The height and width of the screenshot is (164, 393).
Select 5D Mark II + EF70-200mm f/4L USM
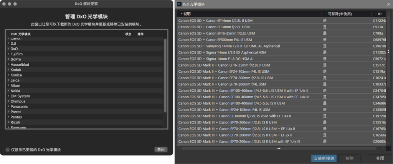282,84
